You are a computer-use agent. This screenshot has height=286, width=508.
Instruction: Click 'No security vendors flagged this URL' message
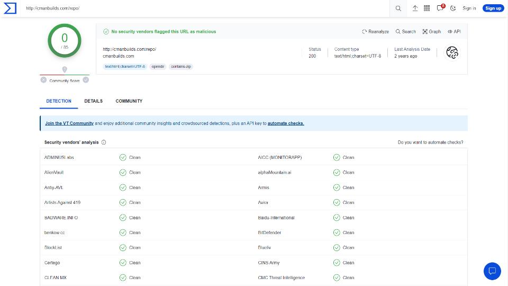coord(164,31)
